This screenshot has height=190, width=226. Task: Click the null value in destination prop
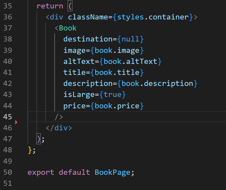tap(130, 39)
